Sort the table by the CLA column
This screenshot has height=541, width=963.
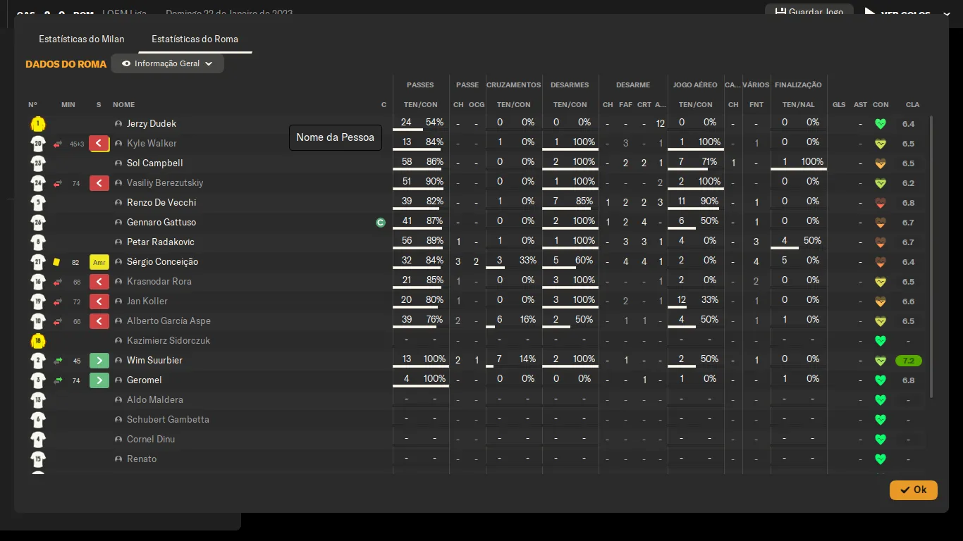click(x=912, y=105)
